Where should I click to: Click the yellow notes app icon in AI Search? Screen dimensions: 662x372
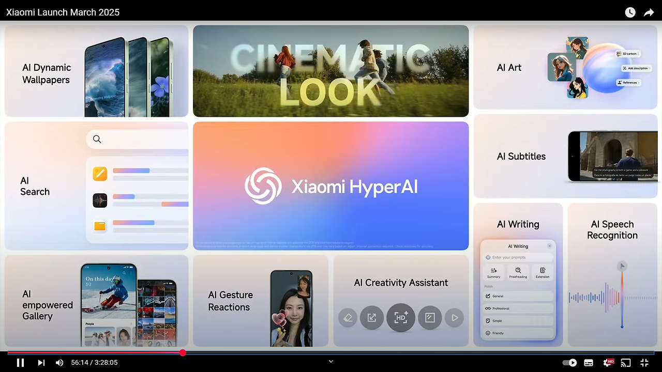[x=100, y=174]
